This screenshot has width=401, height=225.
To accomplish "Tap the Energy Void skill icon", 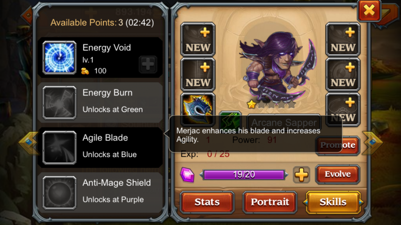I will pyautogui.click(x=60, y=58).
